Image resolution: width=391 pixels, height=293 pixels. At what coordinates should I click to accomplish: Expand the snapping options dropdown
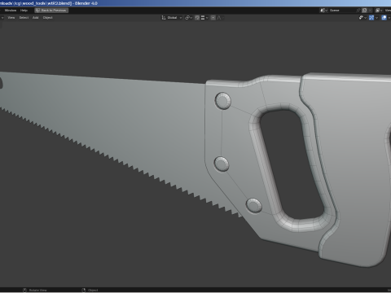[x=204, y=18]
